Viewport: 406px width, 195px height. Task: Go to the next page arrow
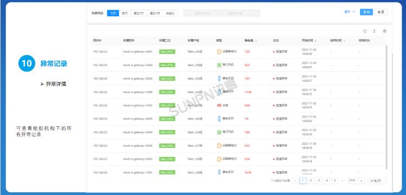[362, 181]
